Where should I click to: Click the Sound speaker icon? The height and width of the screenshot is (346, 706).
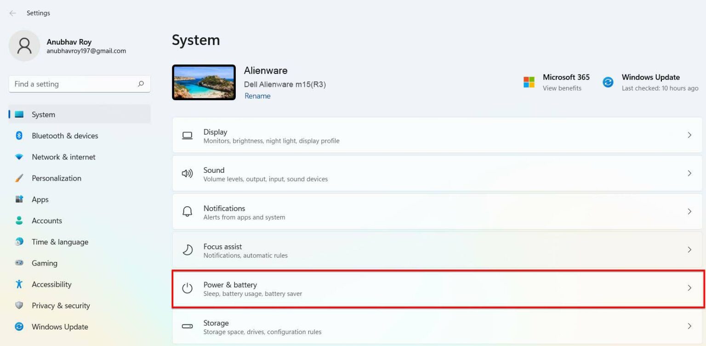tap(187, 173)
